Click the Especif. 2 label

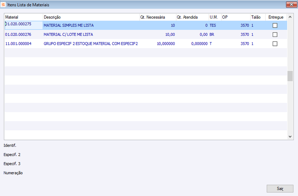click(x=12, y=155)
